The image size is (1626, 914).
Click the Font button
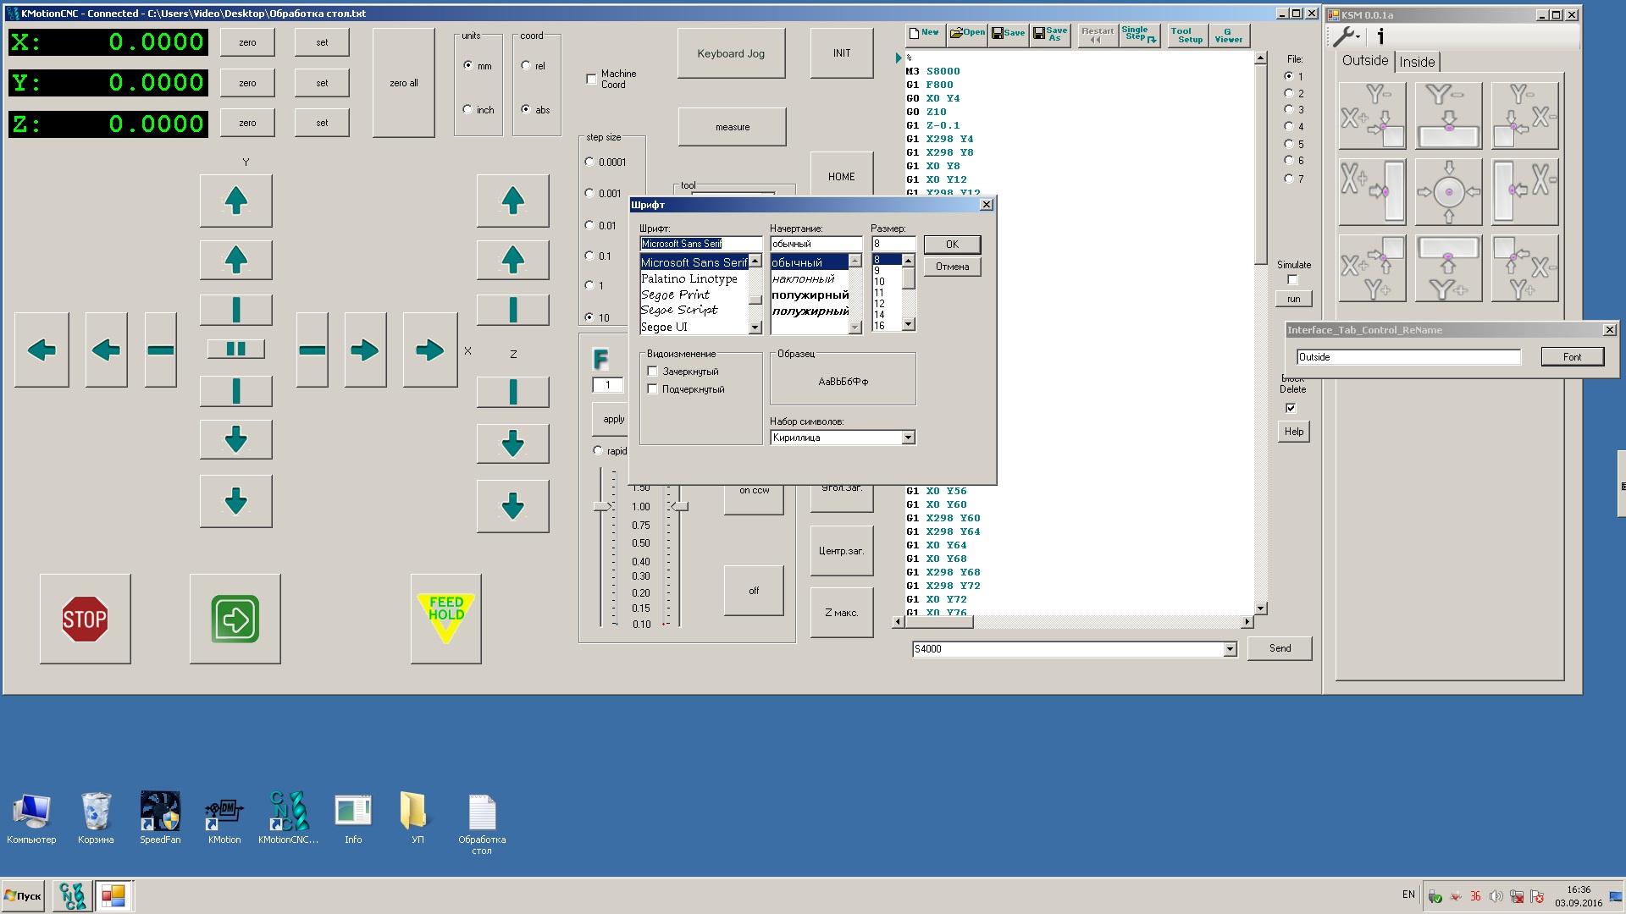1572,357
